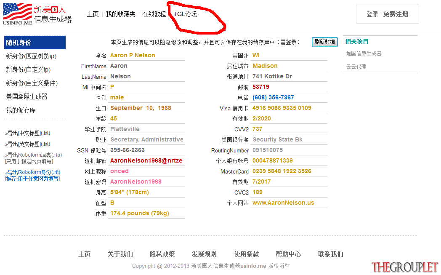This screenshot has width=441, height=275.
Task: Open the footer 隐私政策 link
Action: [x=162, y=254]
